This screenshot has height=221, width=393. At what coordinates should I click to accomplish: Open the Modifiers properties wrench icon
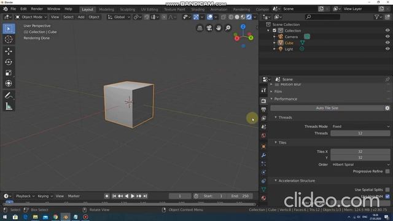[263, 155]
